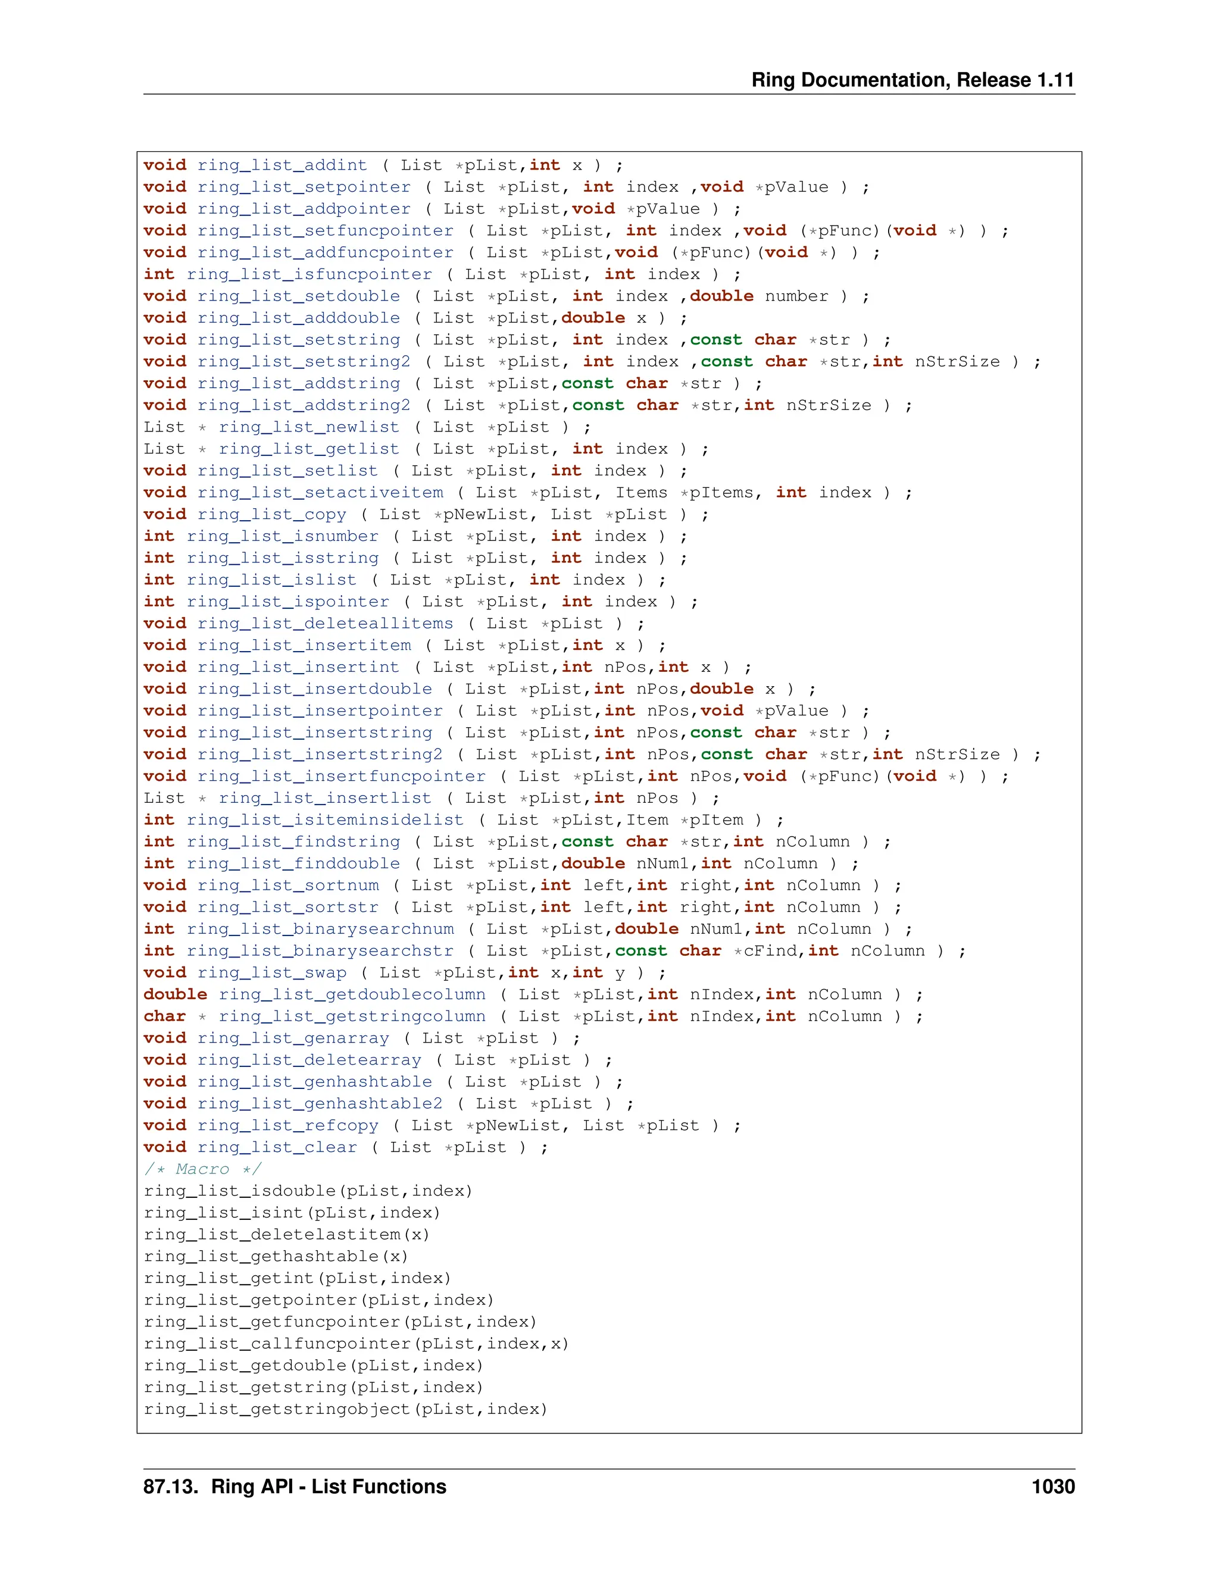
Task: Click ring_list_getdoublecolumn function name
Action: pos(352,994)
